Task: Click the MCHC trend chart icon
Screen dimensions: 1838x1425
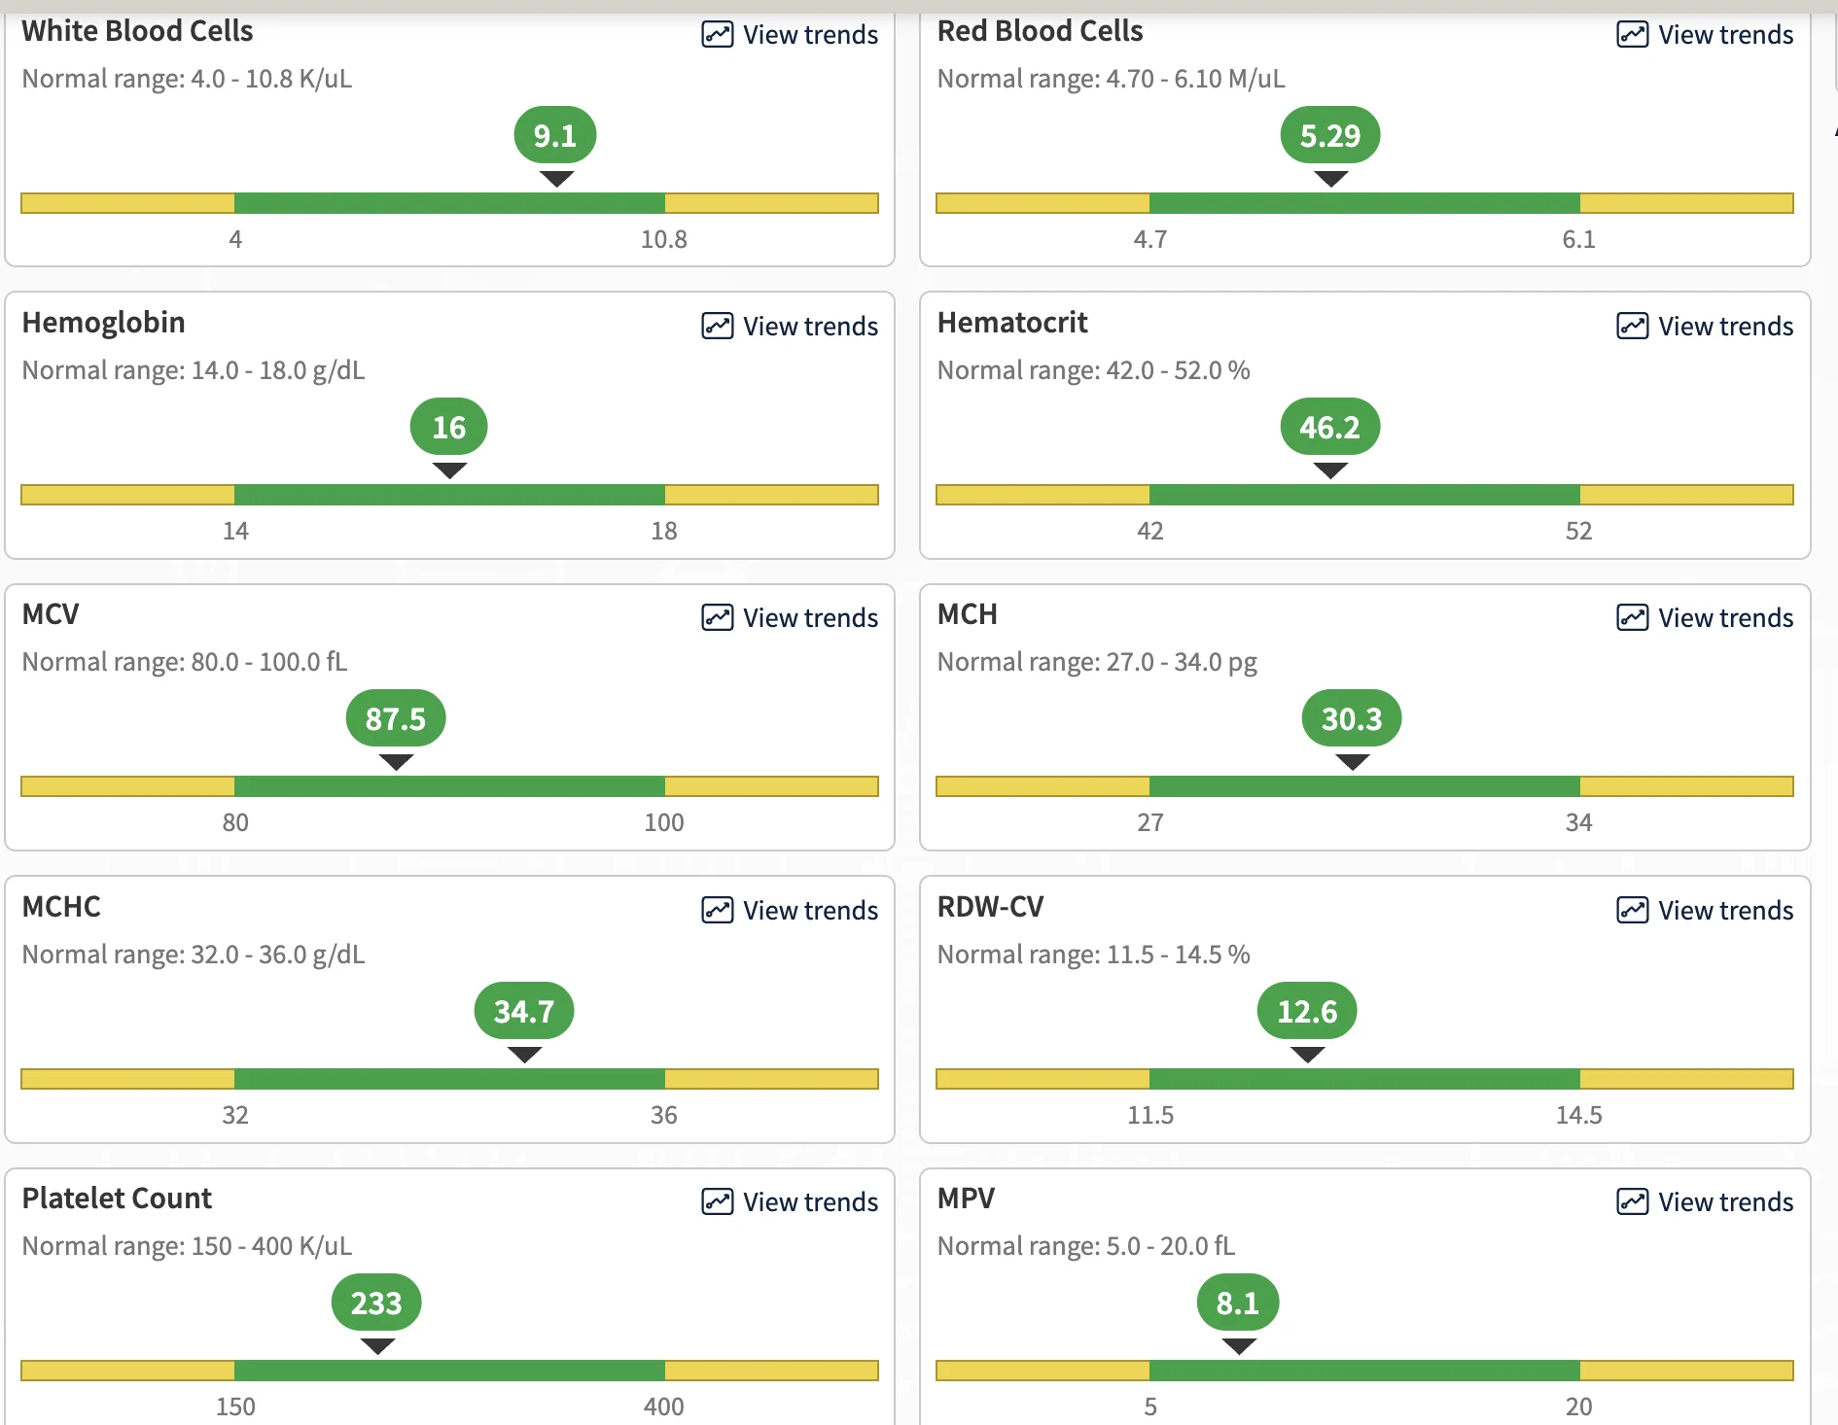Action: (x=718, y=910)
